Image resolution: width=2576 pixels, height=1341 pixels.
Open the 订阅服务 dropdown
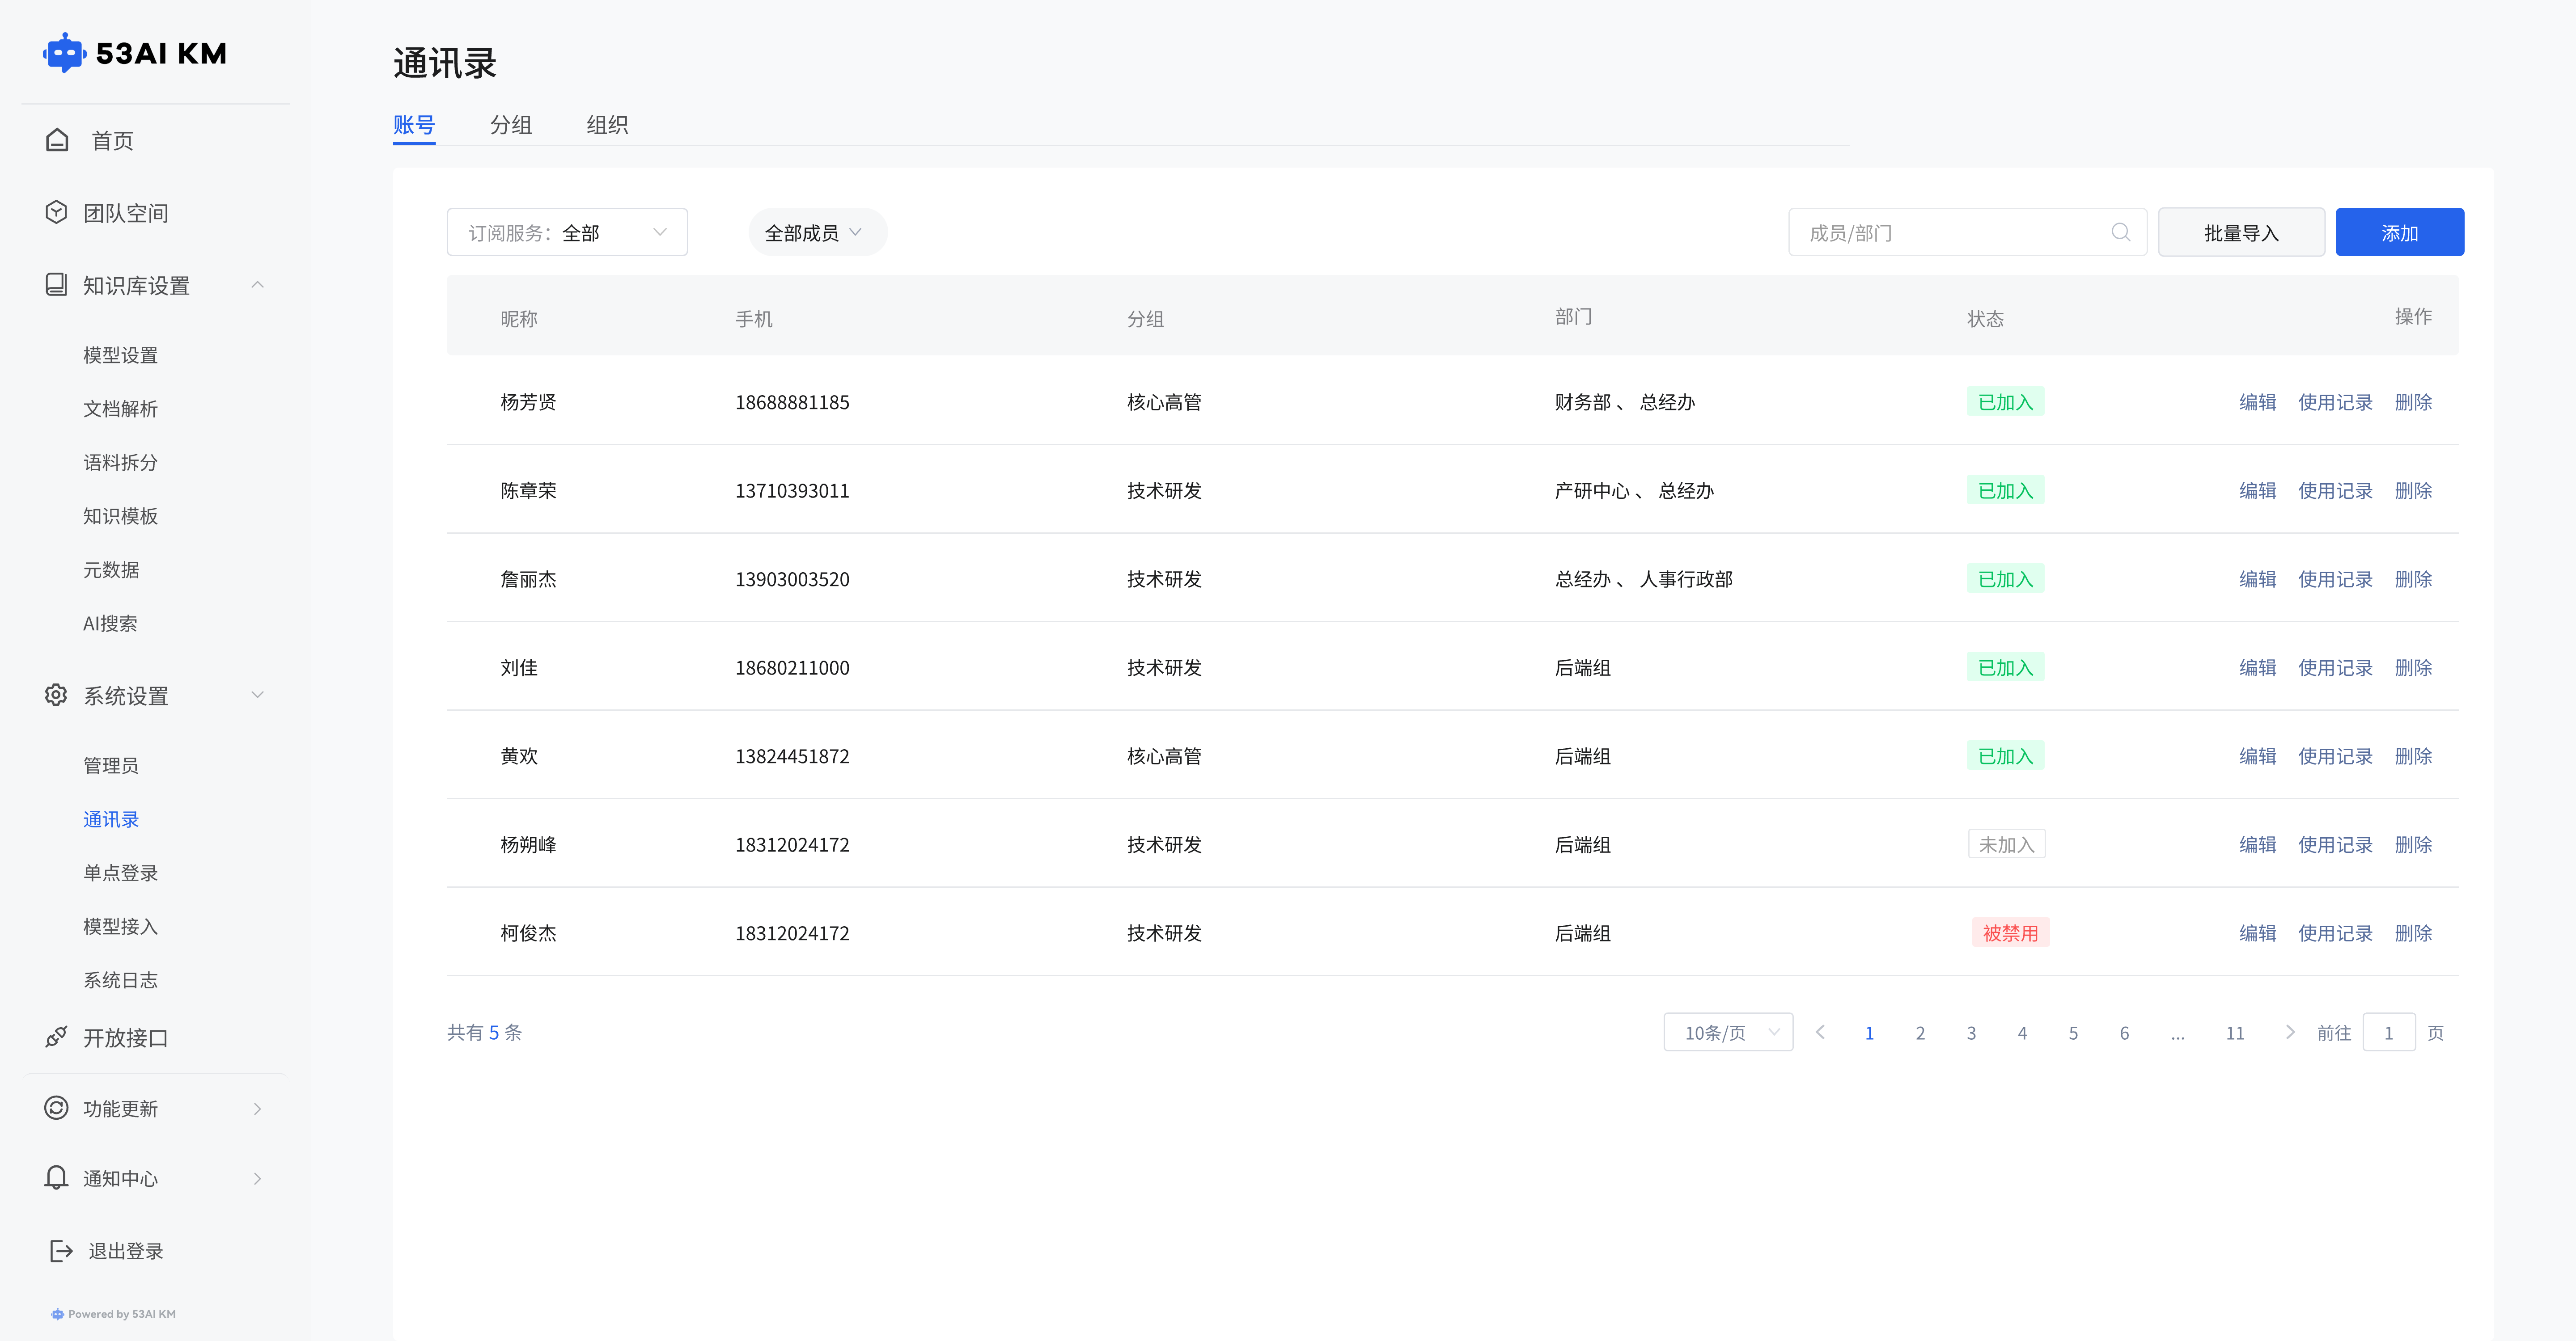coord(567,233)
